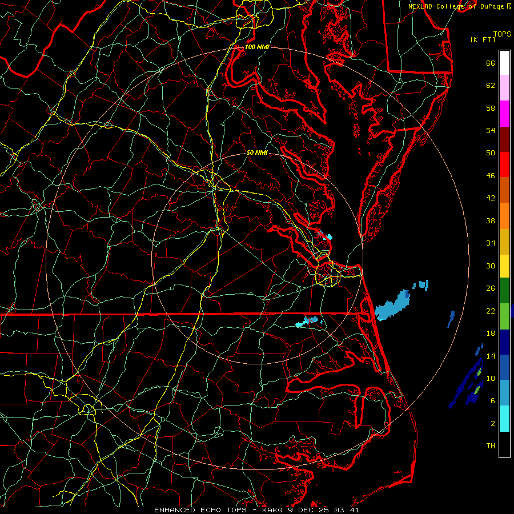
Task: Click the 62 legend value
Action: coord(491,86)
